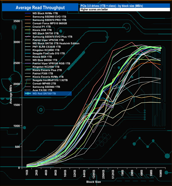Image resolution: width=172 pixels, height=186 pixels.
Task: Click 'Acer FA100 1TB' in the legend
Action: [x=42, y=90]
